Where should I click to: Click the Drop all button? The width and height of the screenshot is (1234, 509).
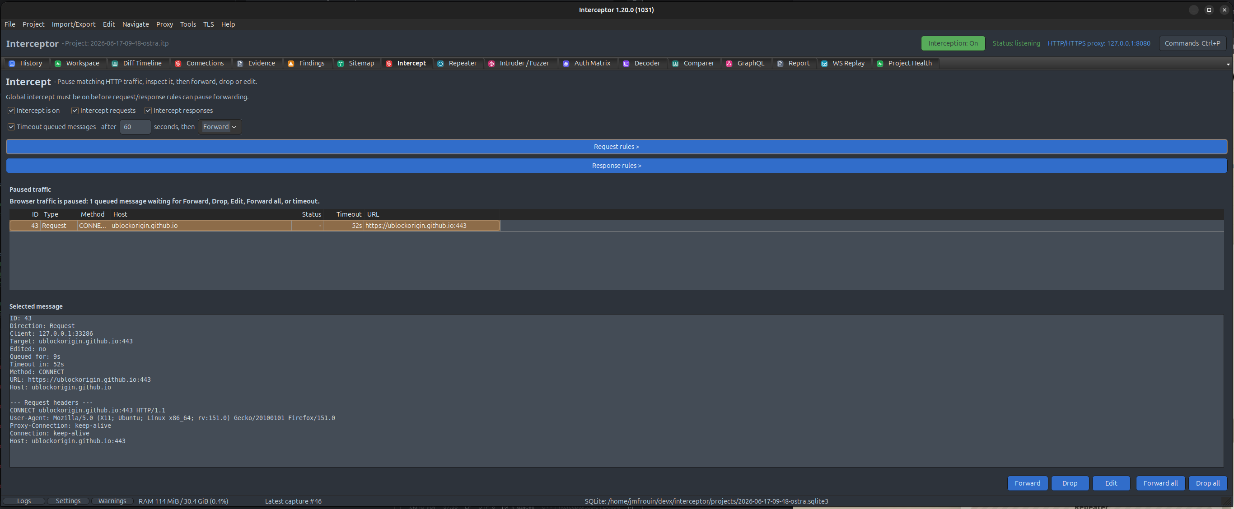tap(1208, 483)
